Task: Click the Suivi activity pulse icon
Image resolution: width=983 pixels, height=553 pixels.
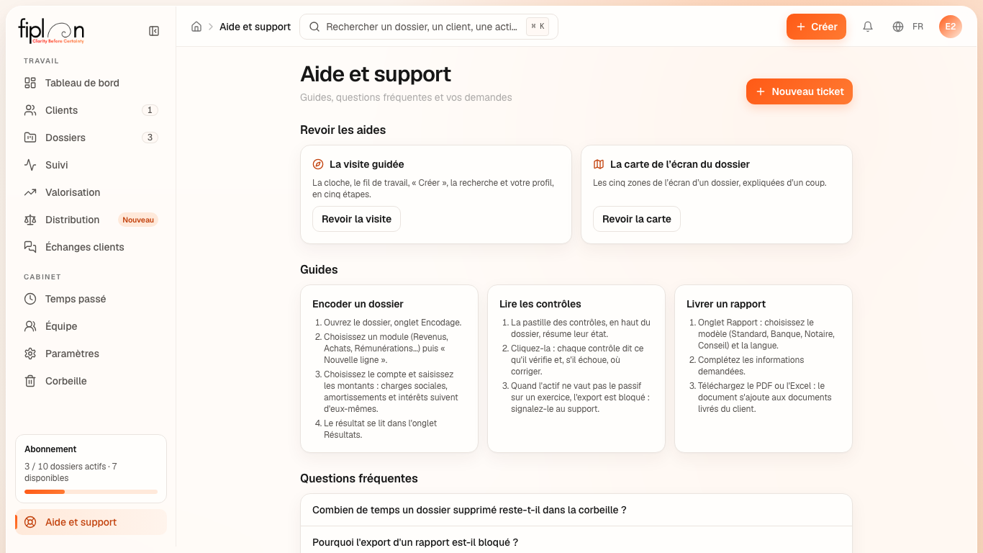Action: [30, 165]
